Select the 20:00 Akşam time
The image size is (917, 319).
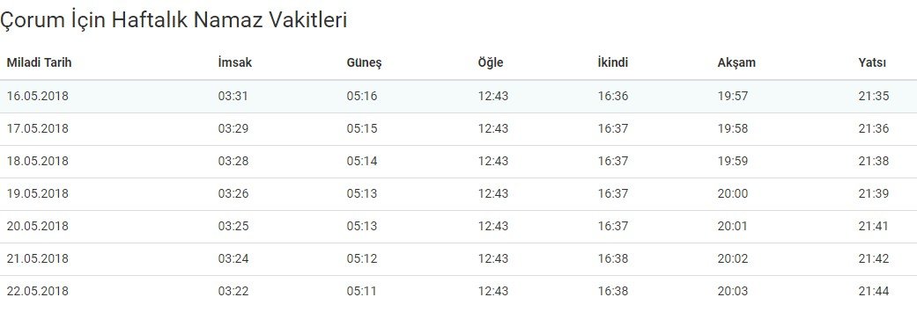click(733, 193)
